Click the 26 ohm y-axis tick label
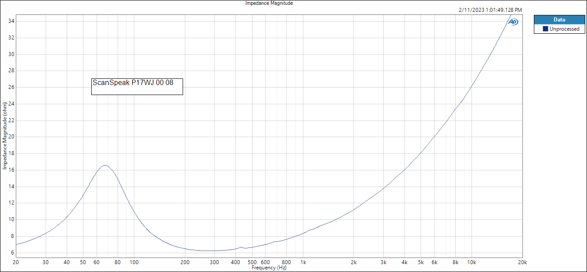The width and height of the screenshot is (587, 272). click(11, 87)
